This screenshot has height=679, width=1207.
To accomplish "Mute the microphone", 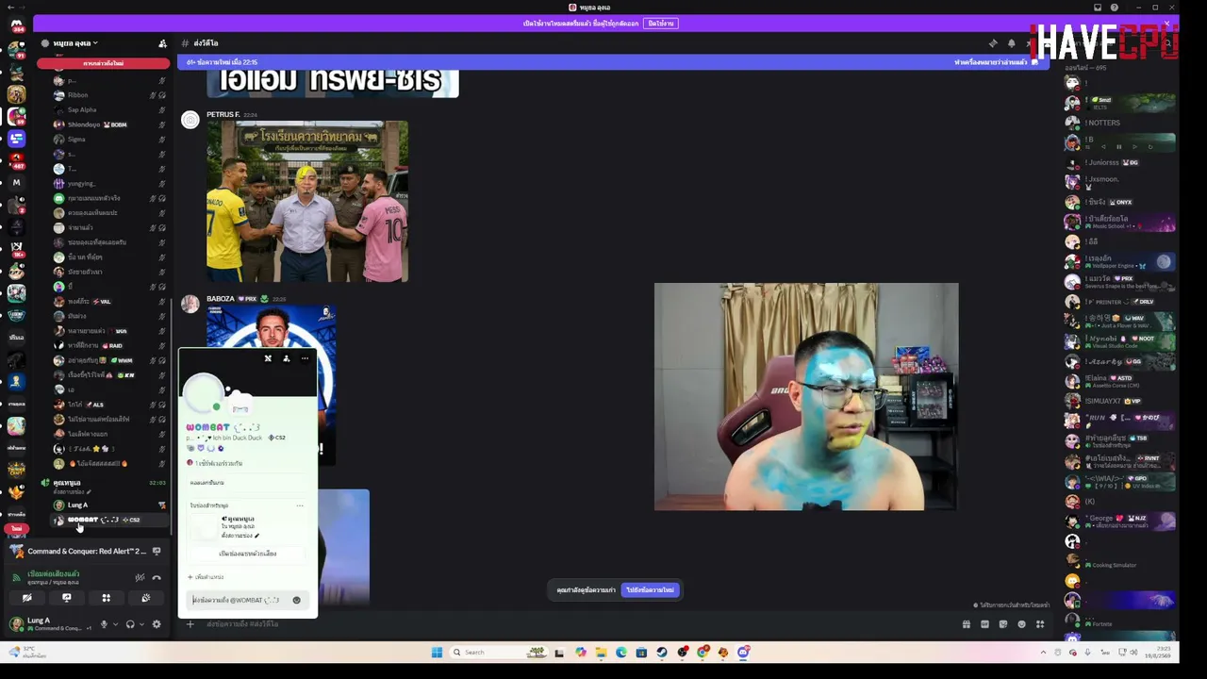I will 104,624.
